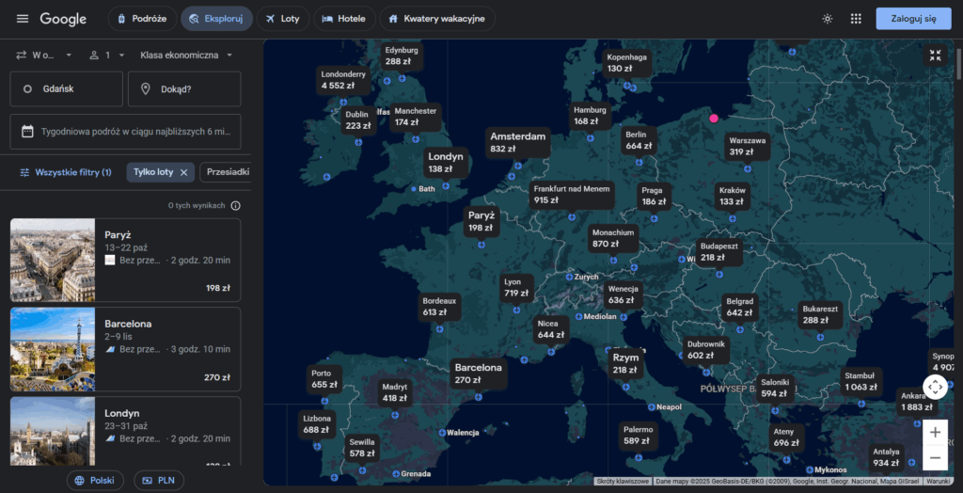The width and height of the screenshot is (963, 493).
Task: Click the Zurych city marker
Action: point(569,278)
